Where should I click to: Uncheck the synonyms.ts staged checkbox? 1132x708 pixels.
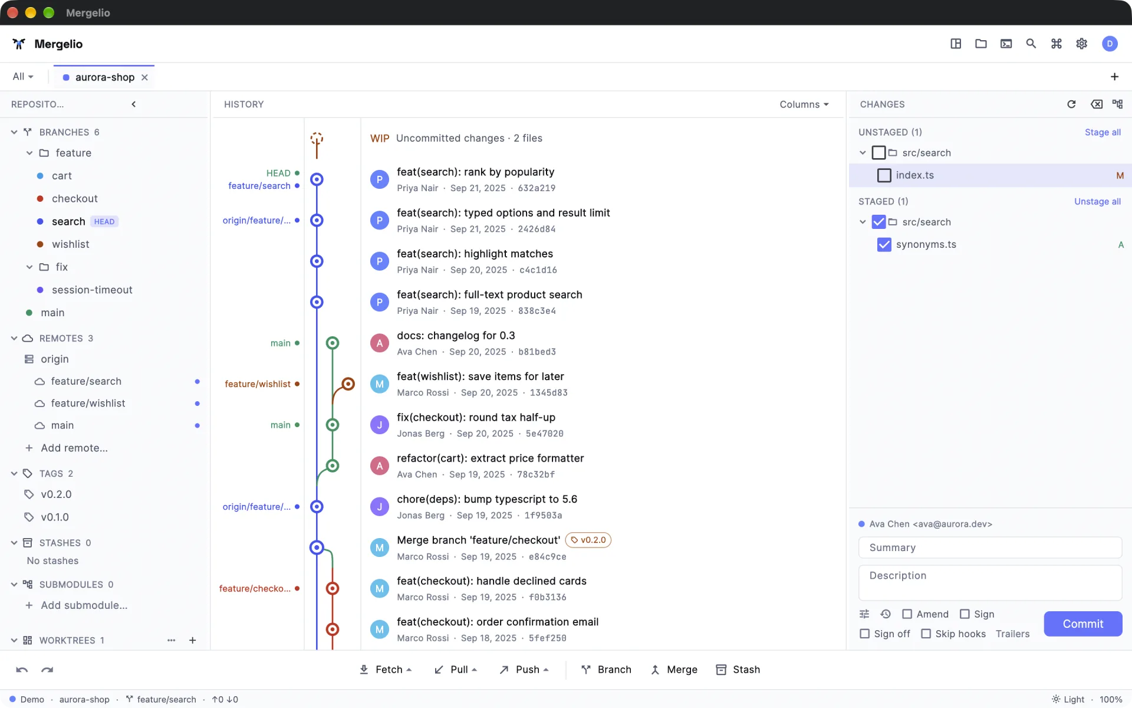(884, 245)
